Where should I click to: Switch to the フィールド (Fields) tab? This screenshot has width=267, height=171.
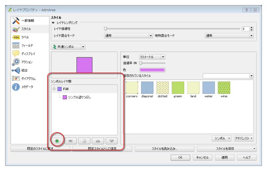tap(30, 45)
